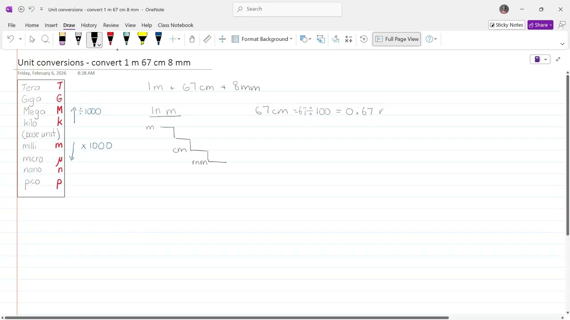Switch to the red pen

pyautogui.click(x=110, y=39)
